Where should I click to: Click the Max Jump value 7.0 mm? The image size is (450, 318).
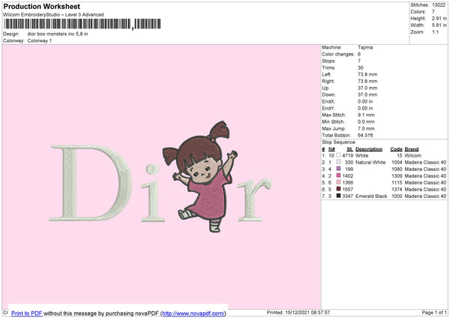click(x=366, y=128)
